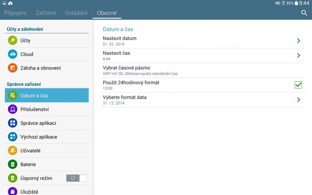Select the Uživatelé settings entry

pyautogui.click(x=34, y=150)
